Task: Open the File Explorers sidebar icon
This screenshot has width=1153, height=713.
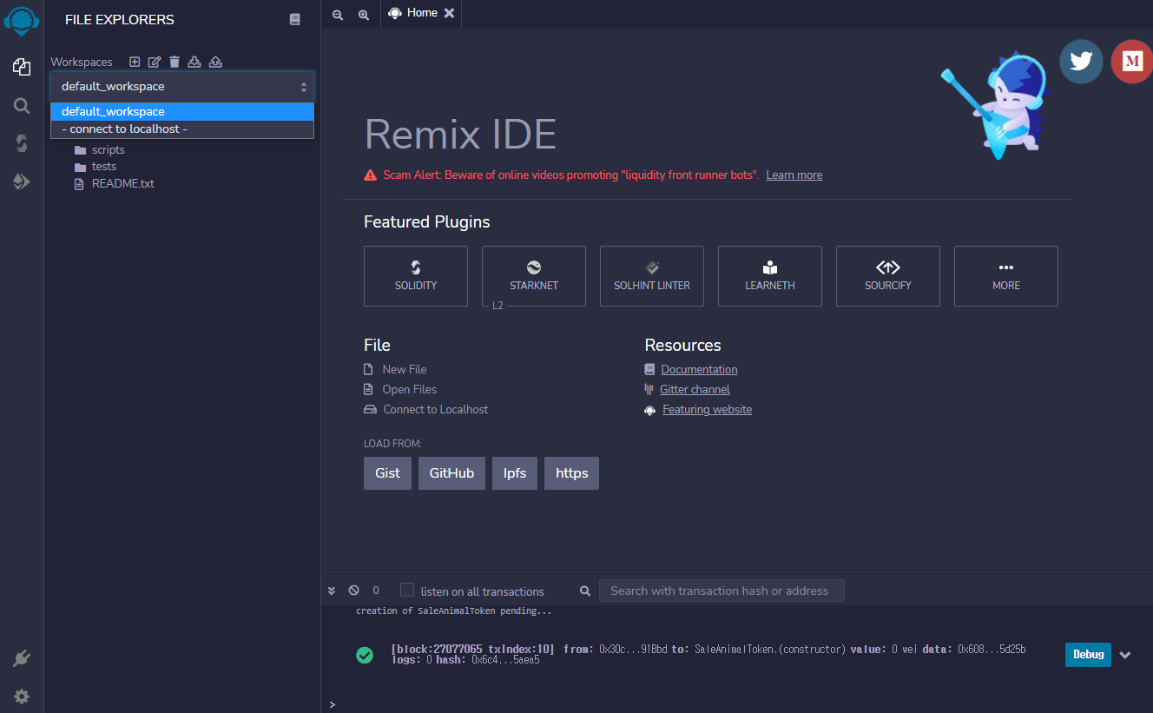Action: point(22,67)
